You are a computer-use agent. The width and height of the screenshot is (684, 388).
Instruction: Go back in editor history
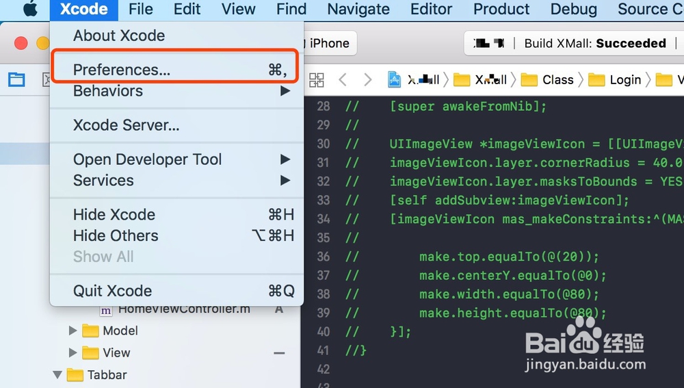343,80
